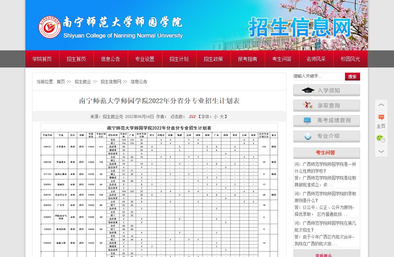This screenshot has width=394, height=257.
Task: Click the red 搜索 search button
Action: 352,76
